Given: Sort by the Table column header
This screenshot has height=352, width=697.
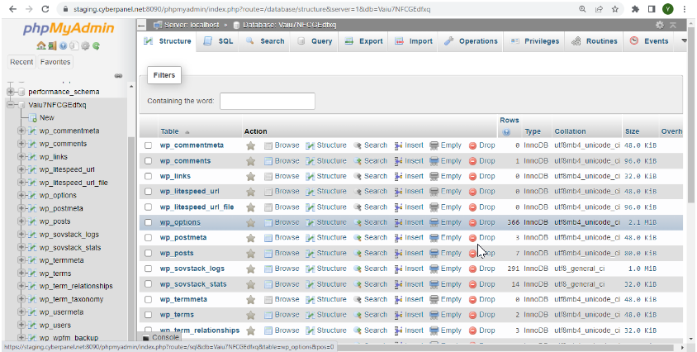Looking at the screenshot, I should pos(170,131).
